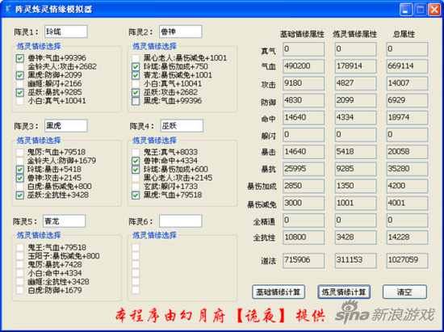Uncheck 巫妖:暴抗+9285 checkbox

point(20,92)
